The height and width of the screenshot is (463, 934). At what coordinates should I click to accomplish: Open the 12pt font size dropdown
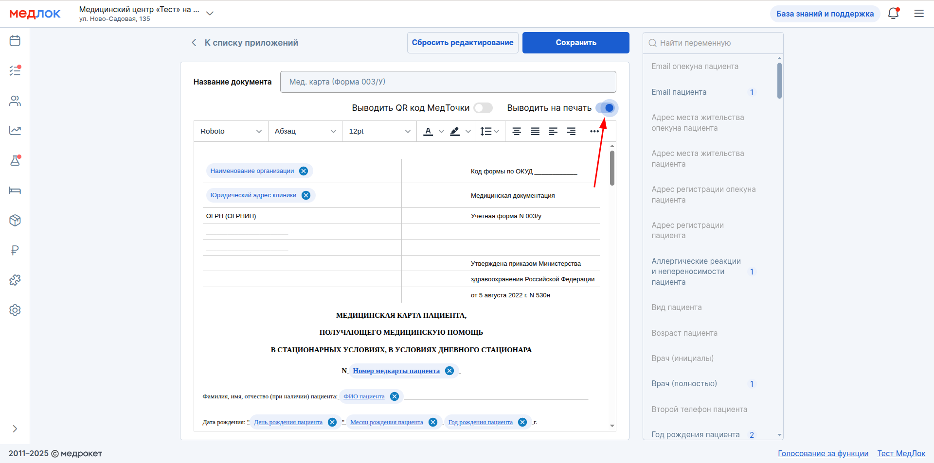379,131
